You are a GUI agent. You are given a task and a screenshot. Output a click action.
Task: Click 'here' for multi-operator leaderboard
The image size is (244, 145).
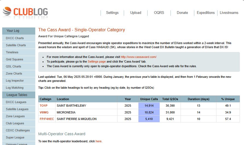click(98, 141)
